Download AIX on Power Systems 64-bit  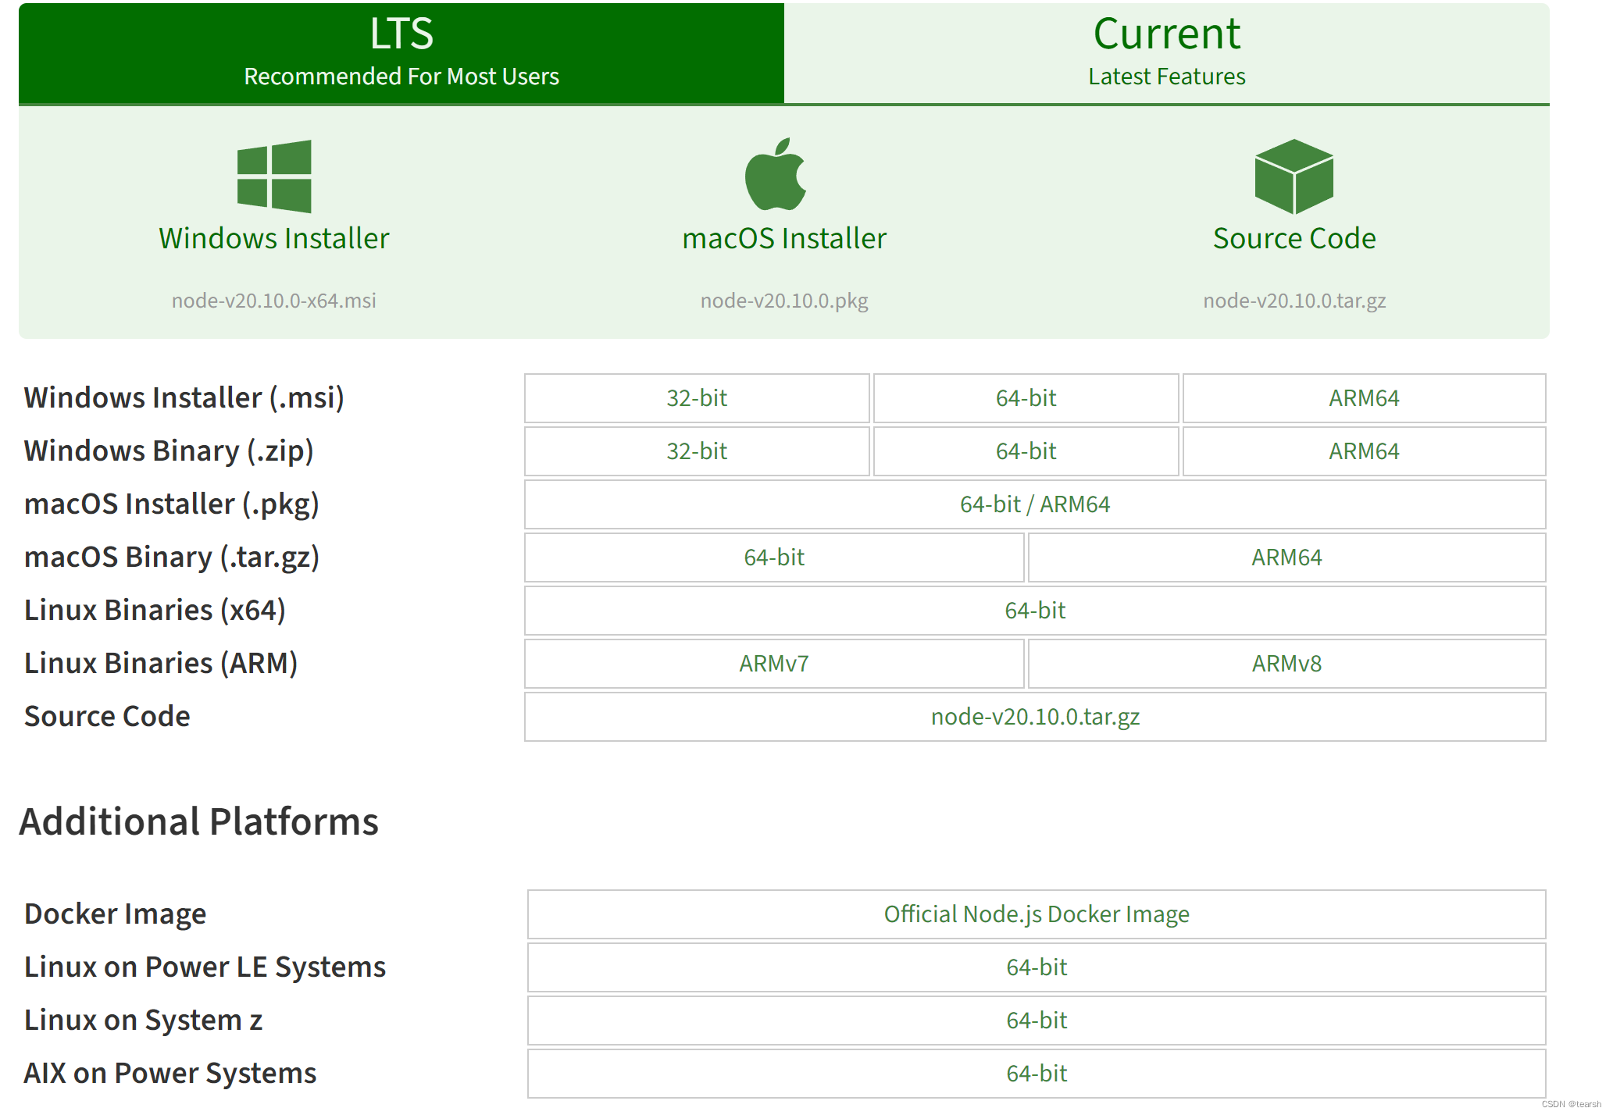[x=1036, y=1074]
